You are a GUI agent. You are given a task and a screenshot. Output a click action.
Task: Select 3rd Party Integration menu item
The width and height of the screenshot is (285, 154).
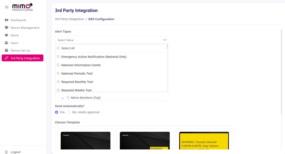click(23, 58)
